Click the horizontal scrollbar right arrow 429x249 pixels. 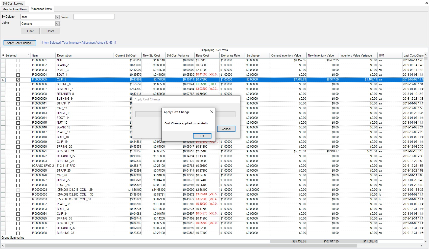[x=421, y=245]
